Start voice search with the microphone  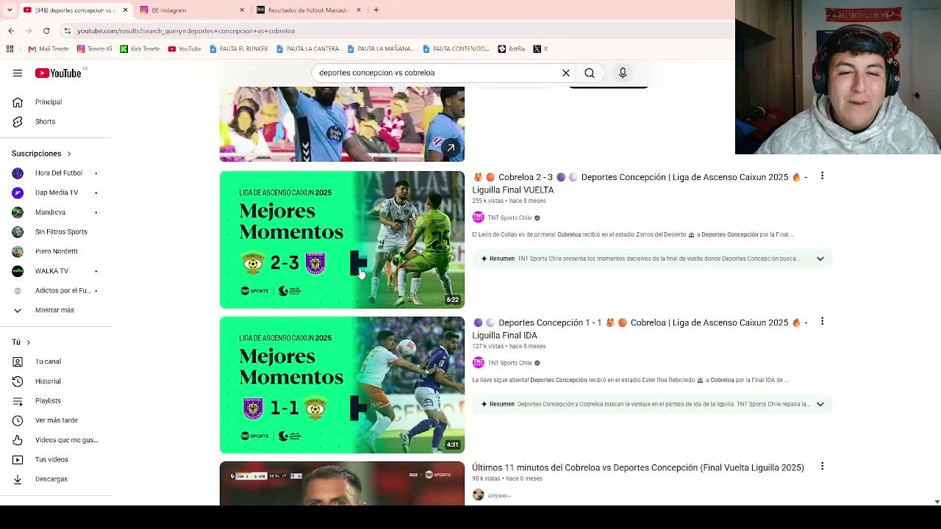tap(623, 73)
